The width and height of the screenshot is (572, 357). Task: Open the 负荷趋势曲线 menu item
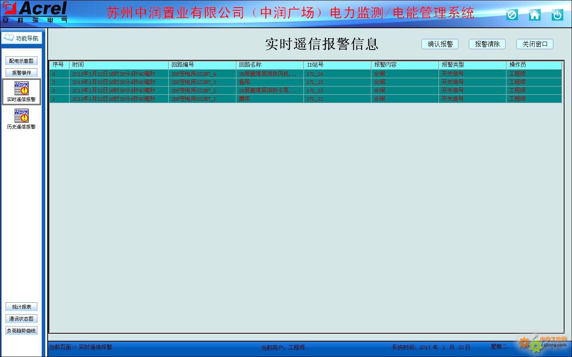pos(21,330)
